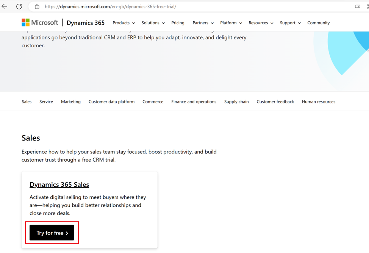369x253 pixels.
Task: Expand the Solutions dropdown menu
Action: [x=153, y=23]
